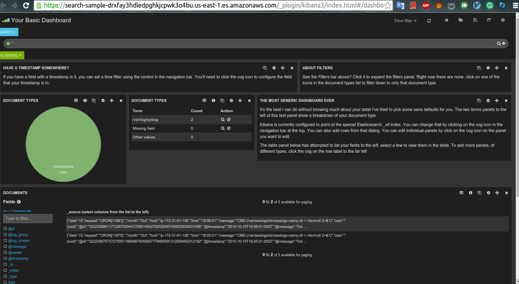Click the green query color dot
This screenshot has width=519, height=284.
8,44
